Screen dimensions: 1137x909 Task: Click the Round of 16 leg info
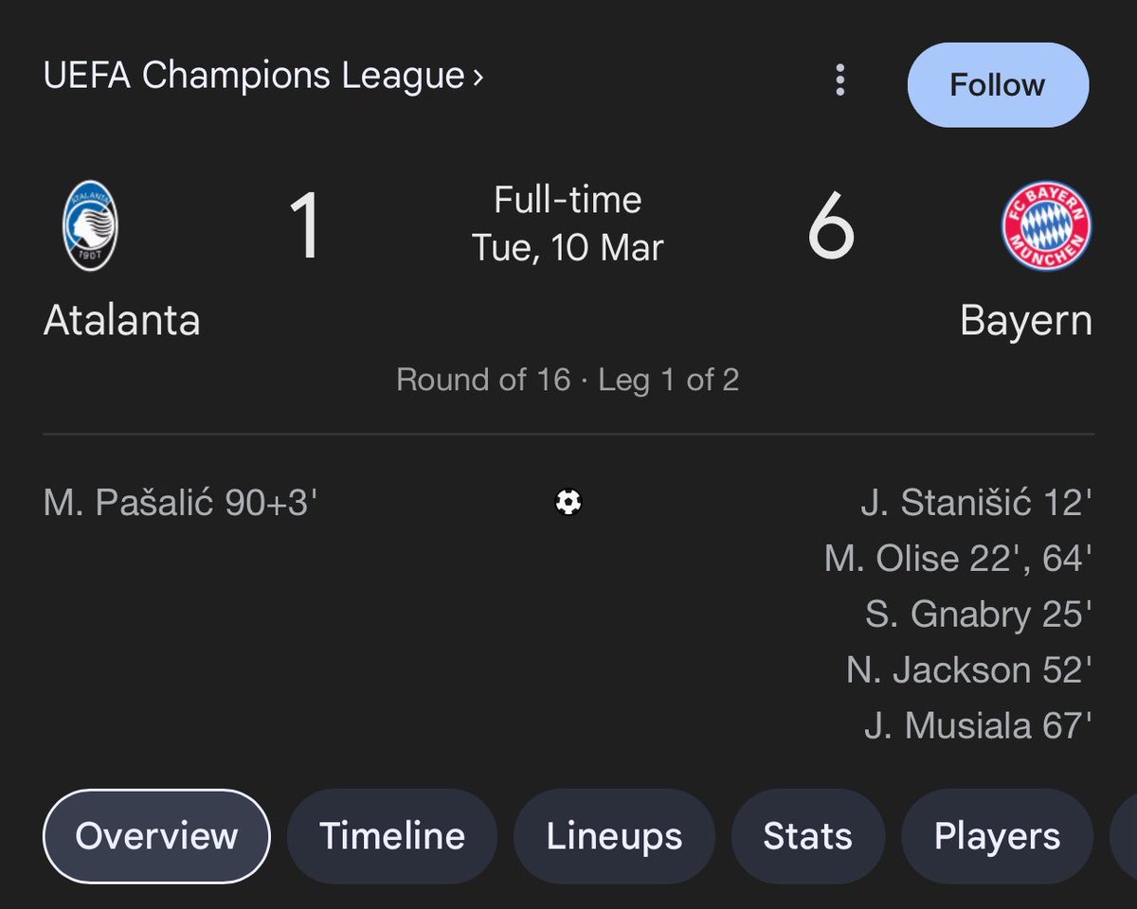[568, 380]
